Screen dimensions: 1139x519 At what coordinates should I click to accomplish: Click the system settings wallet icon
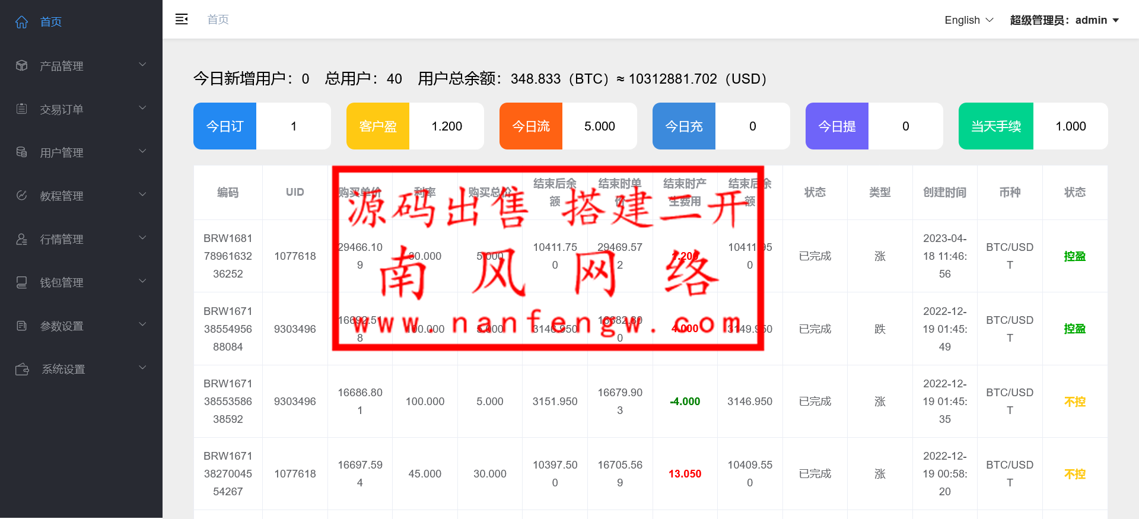pos(22,369)
